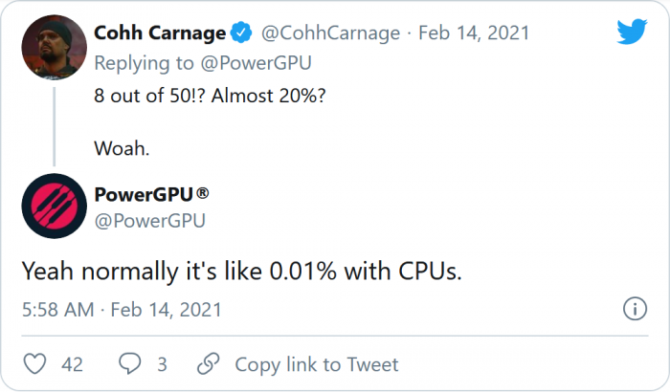
Task: Open the tweet info circle icon
Action: (634, 309)
